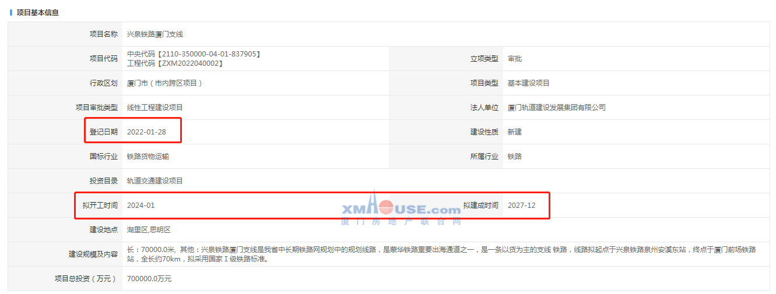
Task: Click the 拟开工时间 value 2024-01
Action: (141, 206)
